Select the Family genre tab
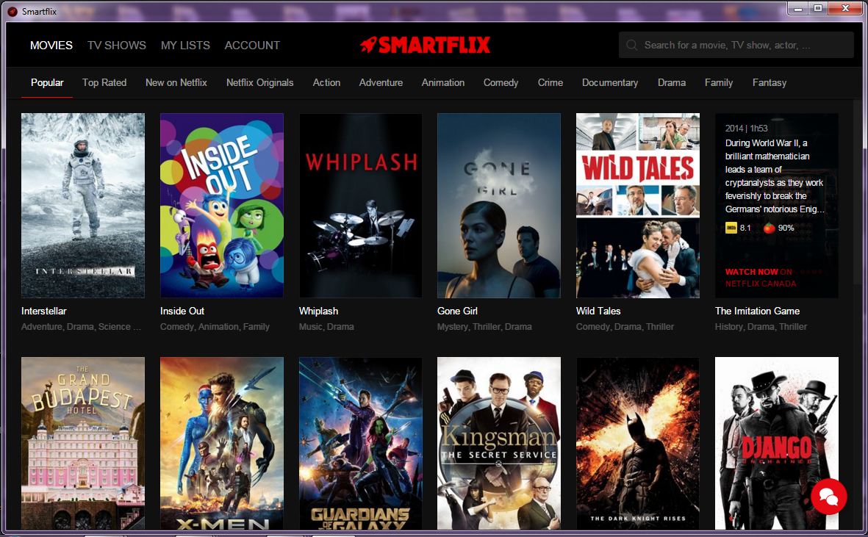The image size is (868, 537). pos(719,82)
